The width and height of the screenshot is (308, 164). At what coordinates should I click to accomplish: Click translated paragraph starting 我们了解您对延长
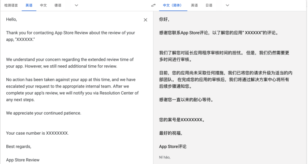(x=224, y=56)
